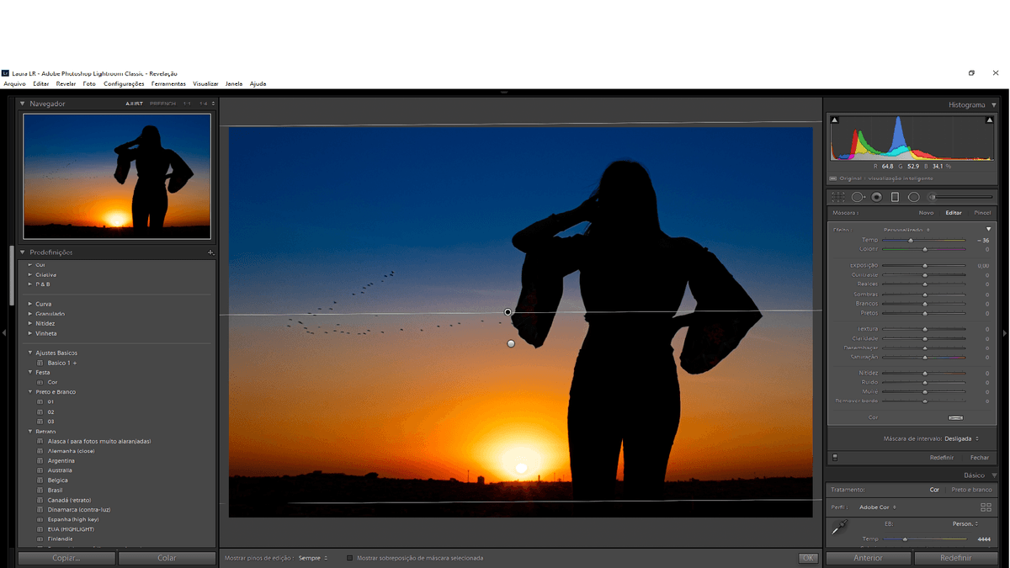The height and width of the screenshot is (568, 1010).
Task: Apply the Festa Cor preset
Action: (x=52, y=382)
